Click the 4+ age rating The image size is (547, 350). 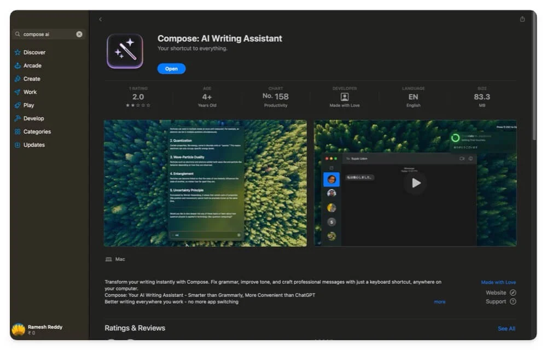207,97
